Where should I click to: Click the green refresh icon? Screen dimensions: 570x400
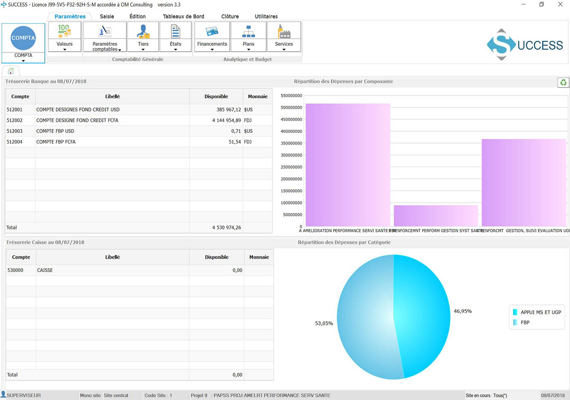tap(564, 82)
